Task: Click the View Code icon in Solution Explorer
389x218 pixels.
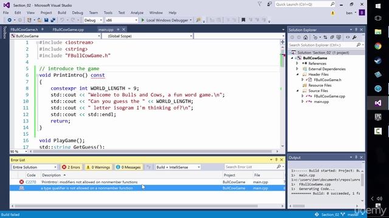Action: (x=348, y=38)
